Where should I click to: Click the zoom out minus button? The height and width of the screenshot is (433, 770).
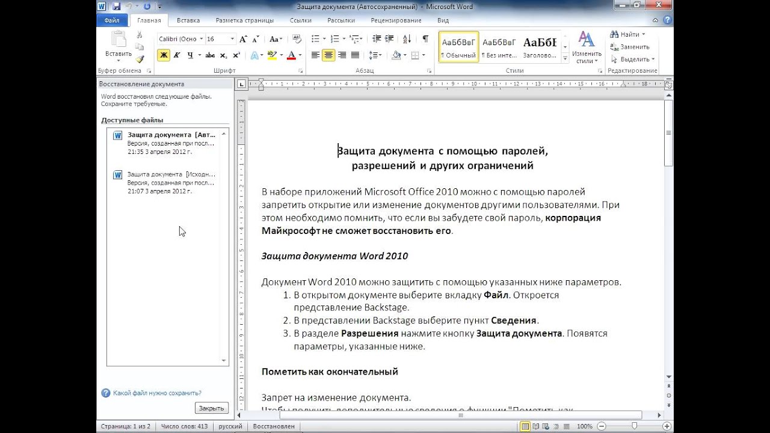pos(603,426)
